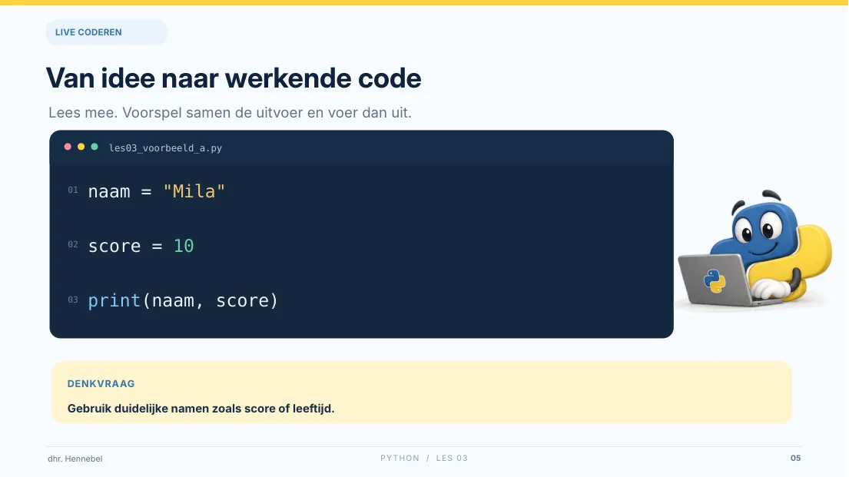Screen dimensions: 849x477
Task: Select the LIVE CODEREN badge
Action: pyautogui.click(x=107, y=32)
